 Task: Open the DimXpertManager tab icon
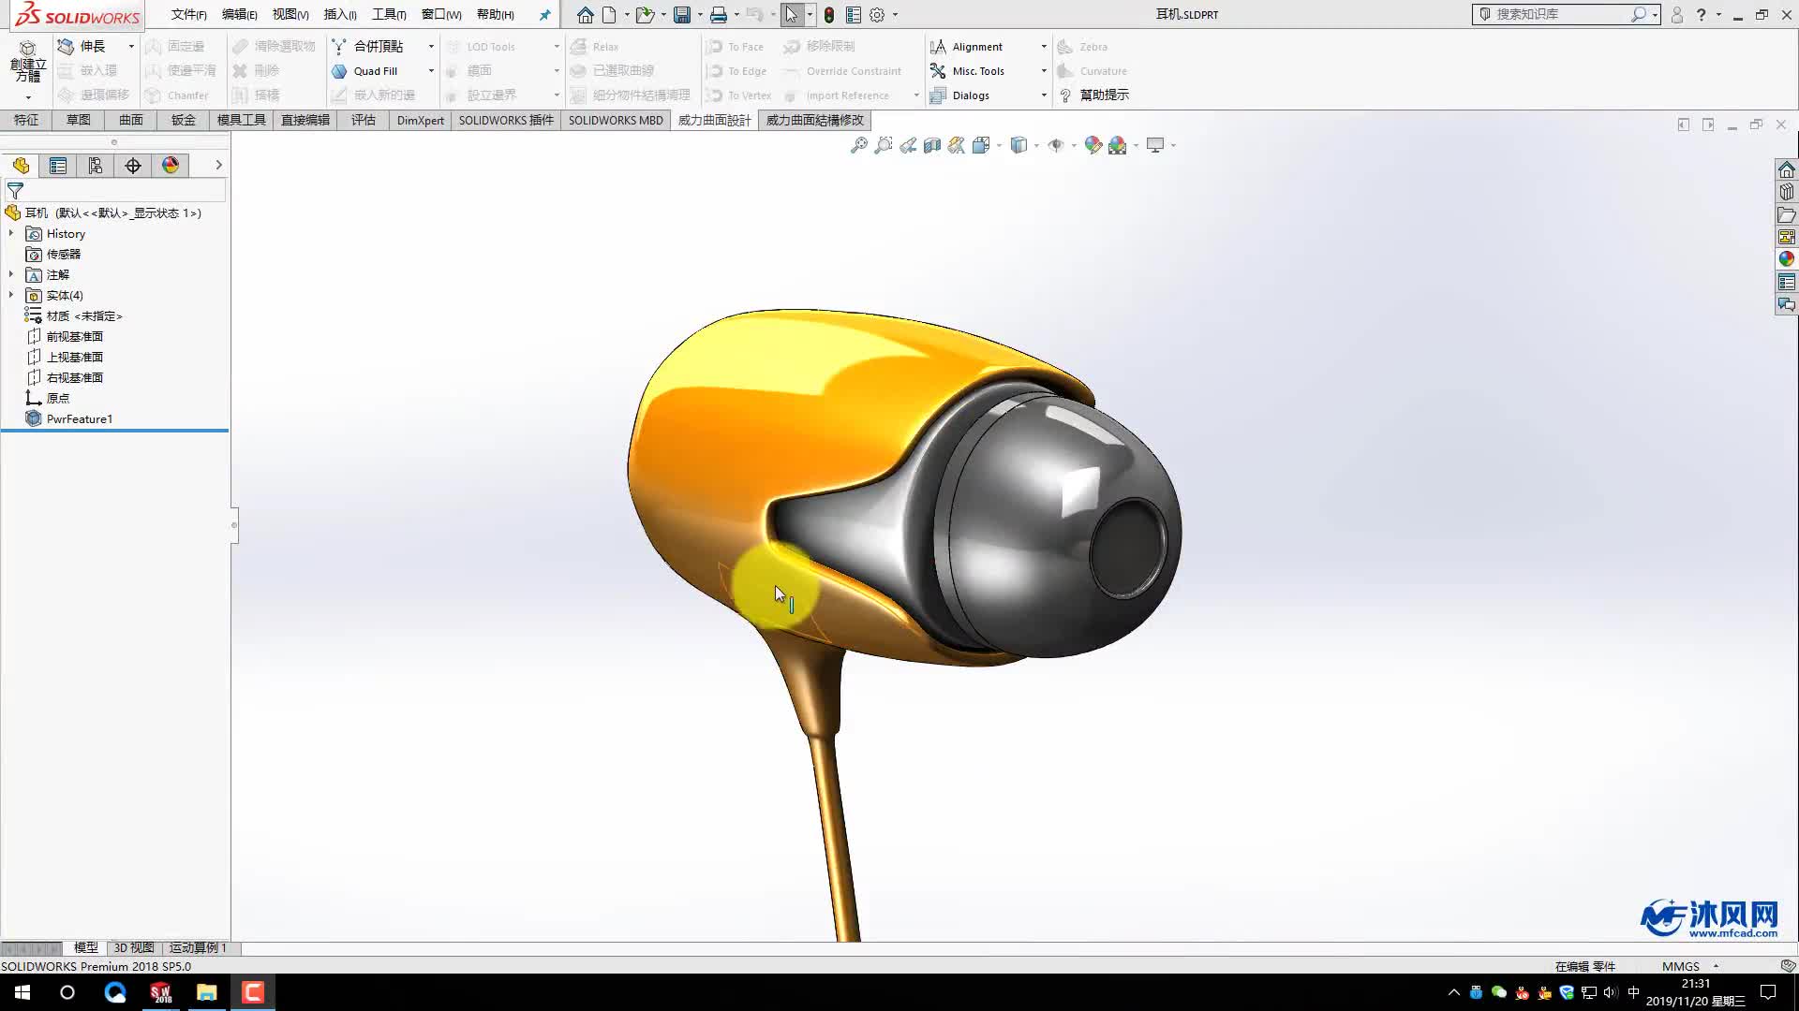click(133, 166)
